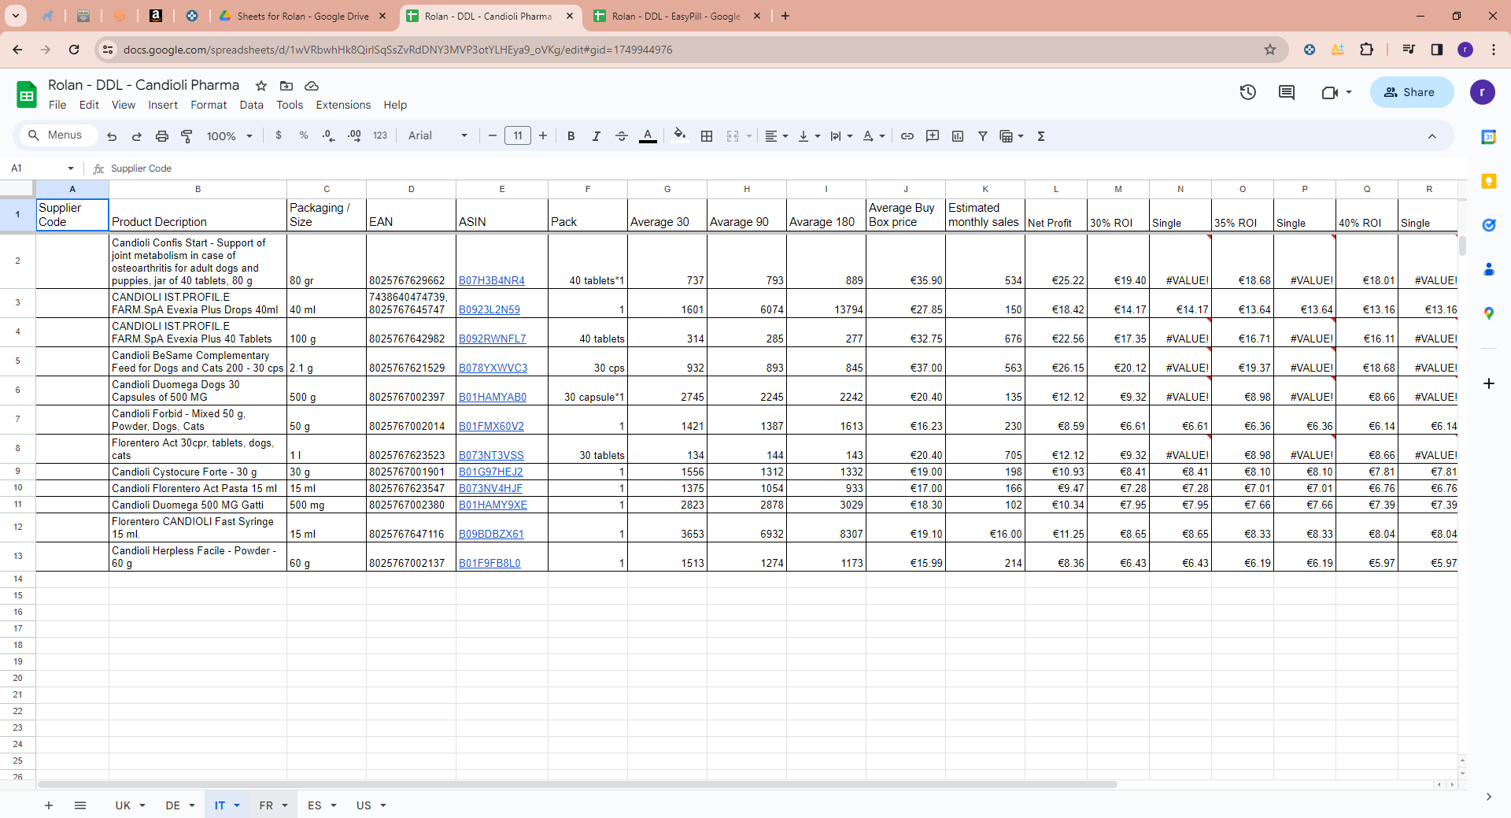Show all comments icon in header
This screenshot has height=818, width=1511.
tap(1287, 92)
